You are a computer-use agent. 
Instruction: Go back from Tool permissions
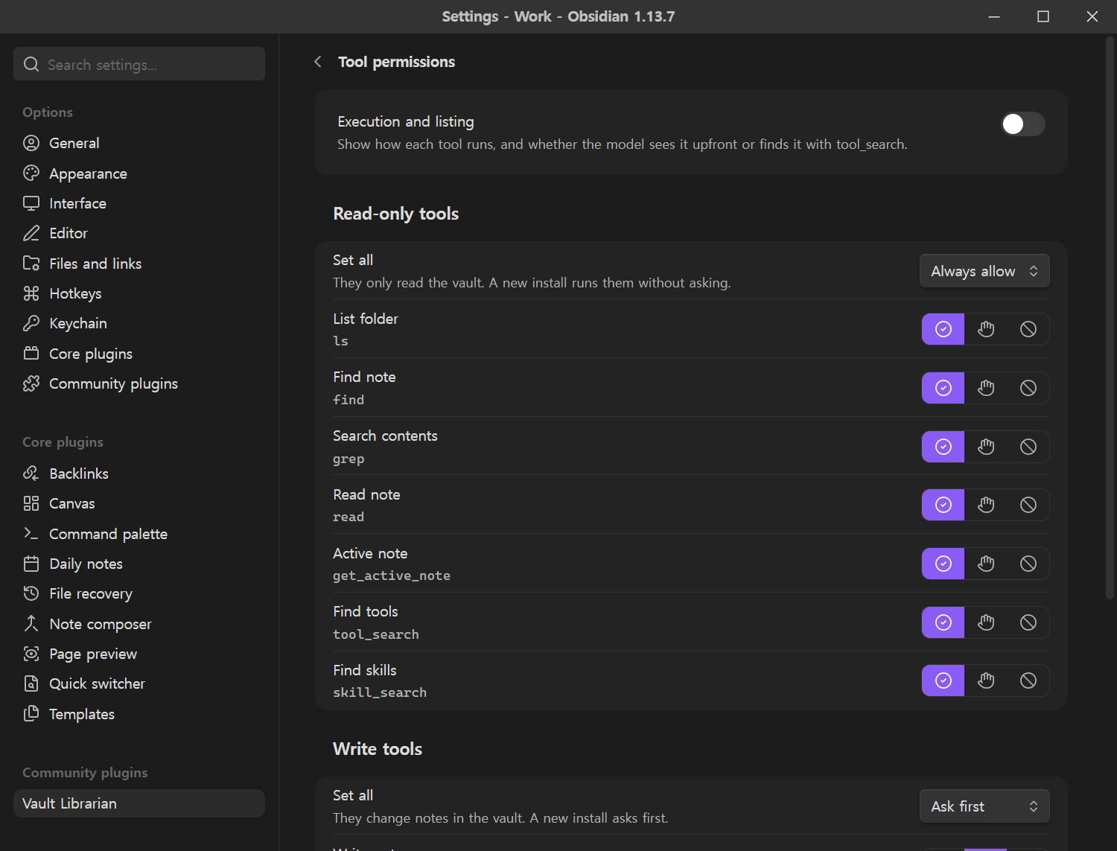(x=318, y=62)
